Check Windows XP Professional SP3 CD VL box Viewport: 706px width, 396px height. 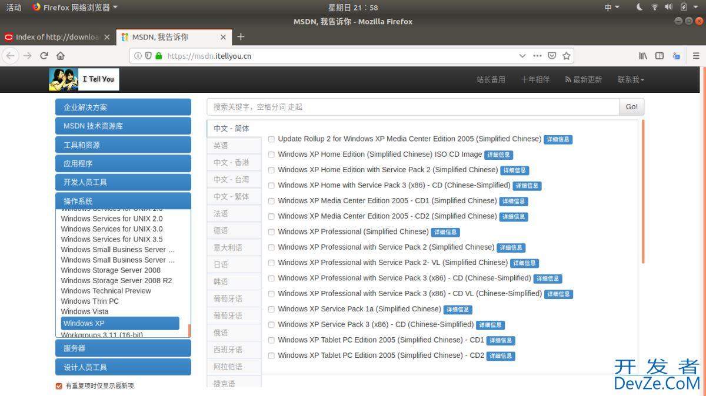tap(271, 294)
